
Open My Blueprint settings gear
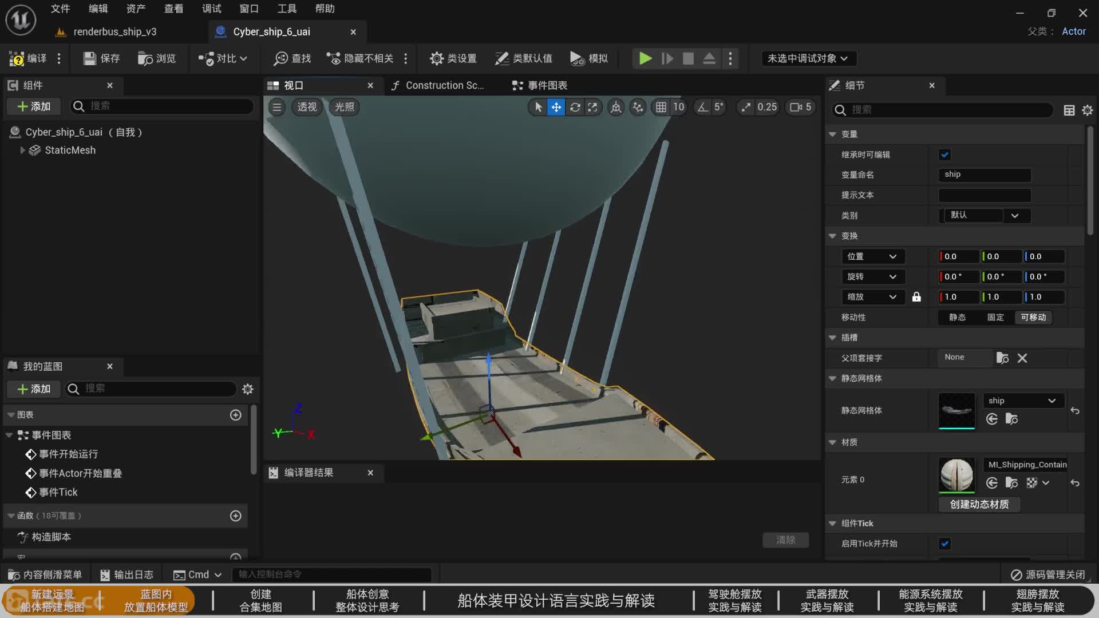[247, 389]
